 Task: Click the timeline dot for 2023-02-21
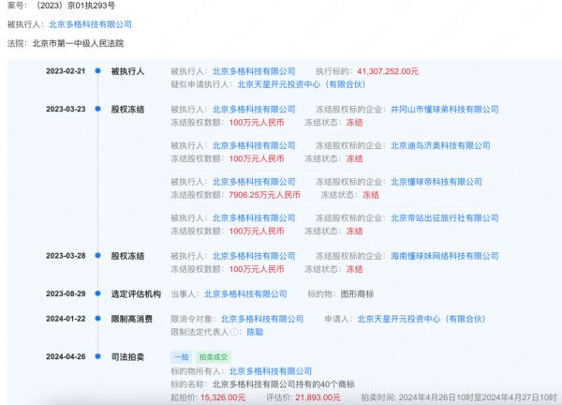click(97, 71)
